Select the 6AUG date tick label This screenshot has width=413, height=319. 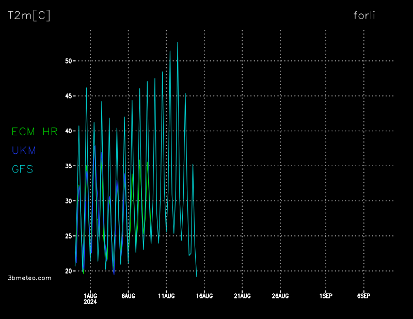(128, 295)
